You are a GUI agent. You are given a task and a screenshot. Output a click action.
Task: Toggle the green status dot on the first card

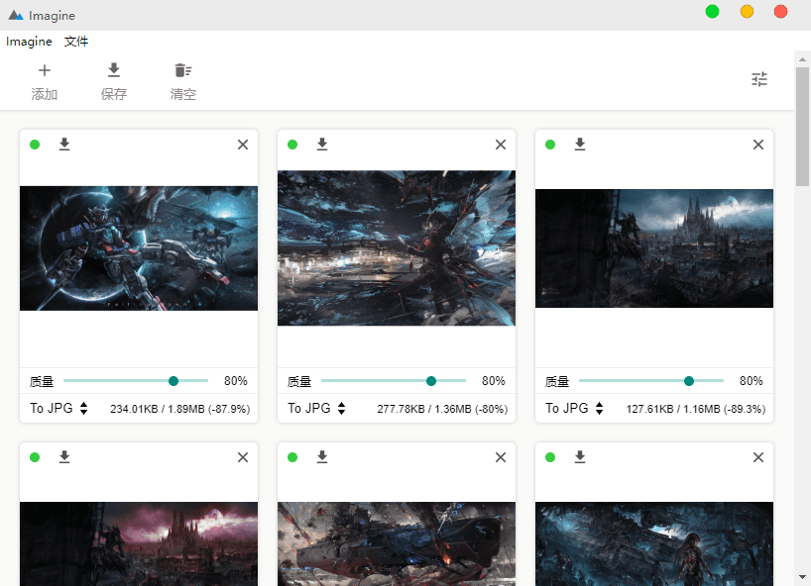click(35, 145)
